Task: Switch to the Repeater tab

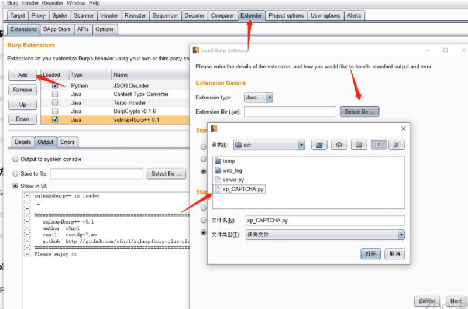Action: [x=135, y=16]
